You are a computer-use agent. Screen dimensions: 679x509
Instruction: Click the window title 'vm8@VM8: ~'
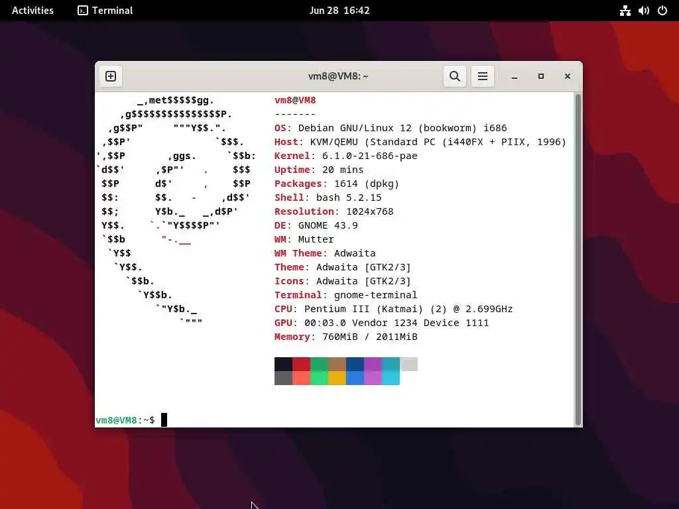[338, 76]
